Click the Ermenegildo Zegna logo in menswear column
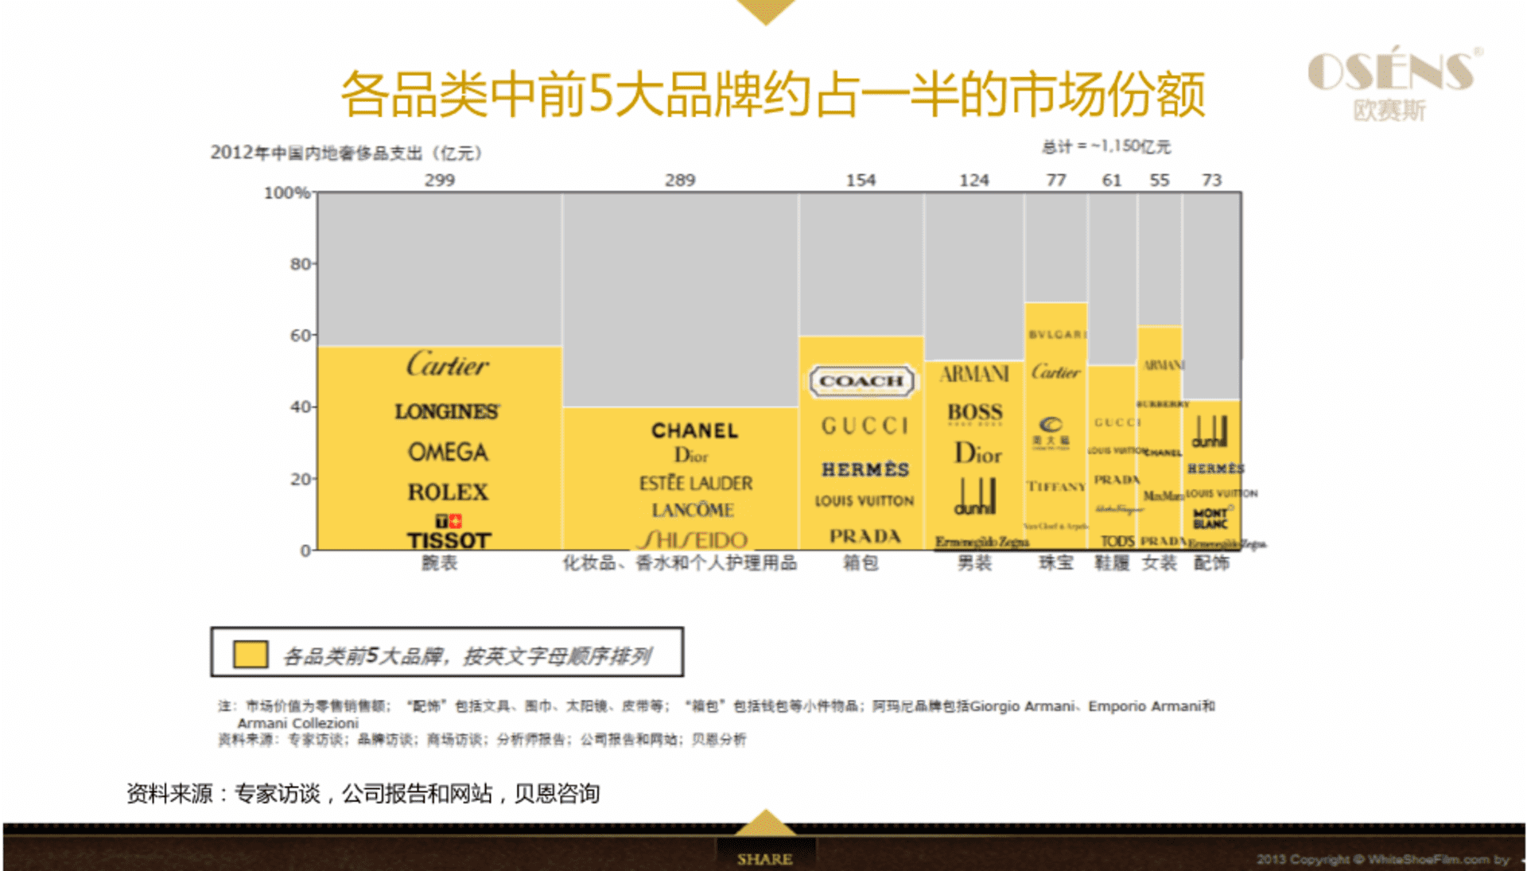The width and height of the screenshot is (1527, 871). tap(981, 542)
